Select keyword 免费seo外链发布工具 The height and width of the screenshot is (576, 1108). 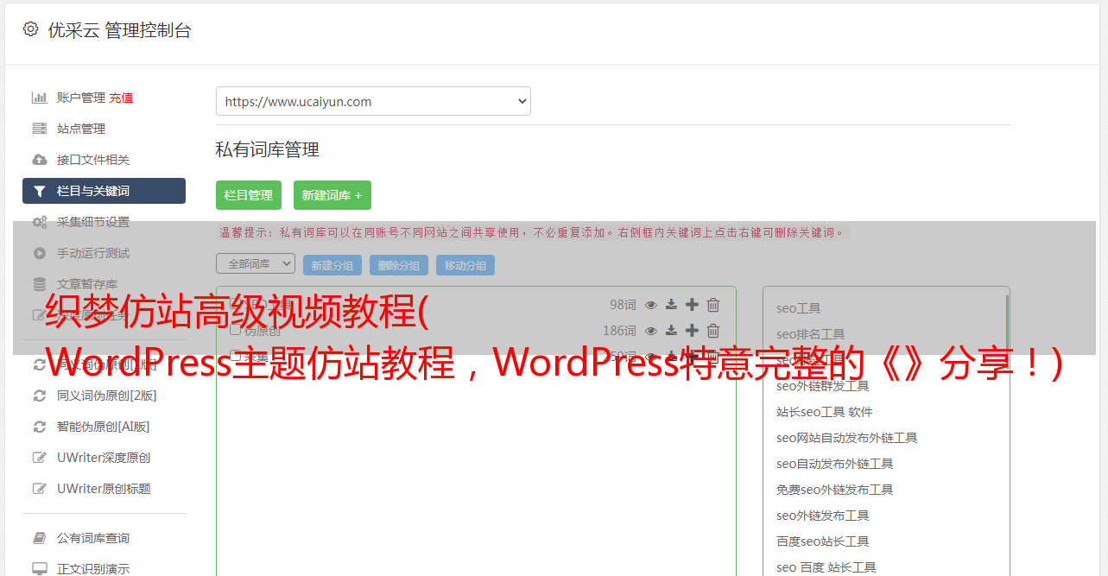click(x=835, y=490)
